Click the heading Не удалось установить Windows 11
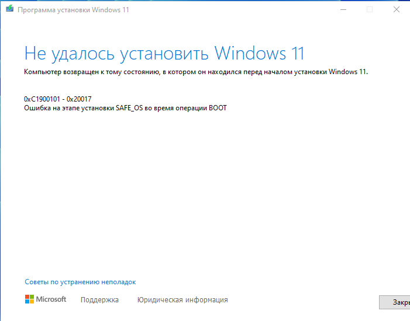Image resolution: width=410 pixels, height=321 pixels. coord(164,54)
